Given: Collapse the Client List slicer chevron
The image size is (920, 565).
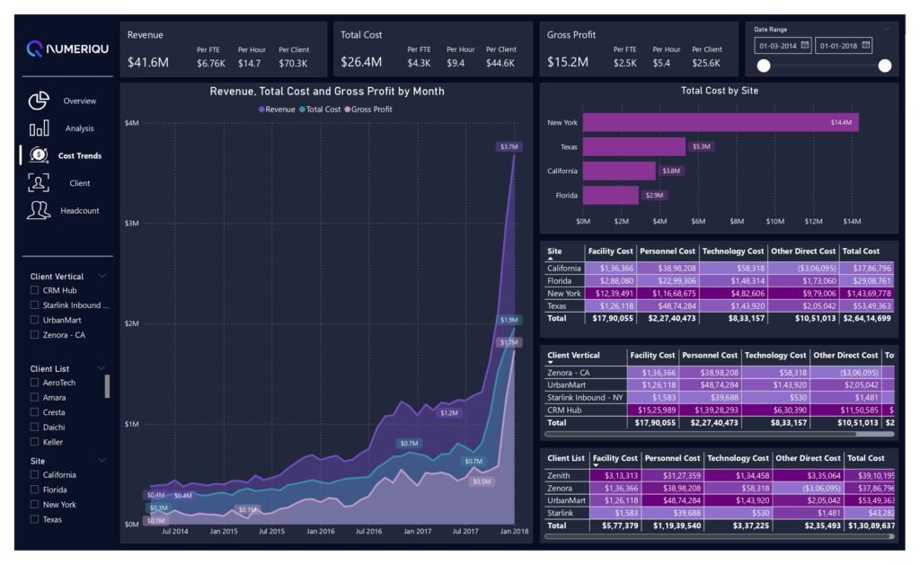Looking at the screenshot, I should pos(102,368).
